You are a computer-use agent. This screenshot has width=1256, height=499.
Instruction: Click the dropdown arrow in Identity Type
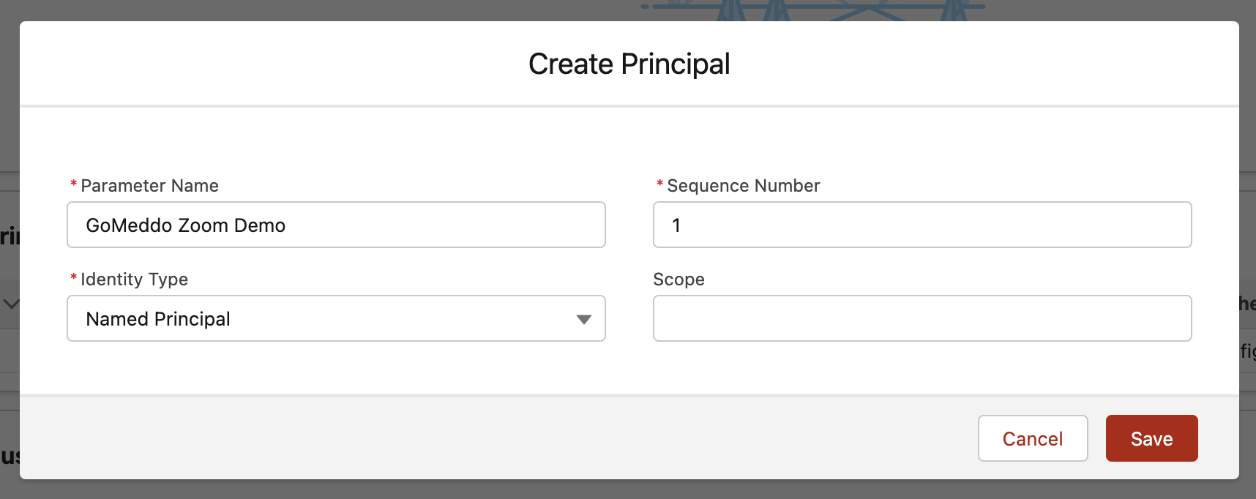(x=583, y=319)
